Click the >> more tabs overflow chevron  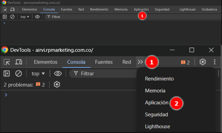(140, 62)
